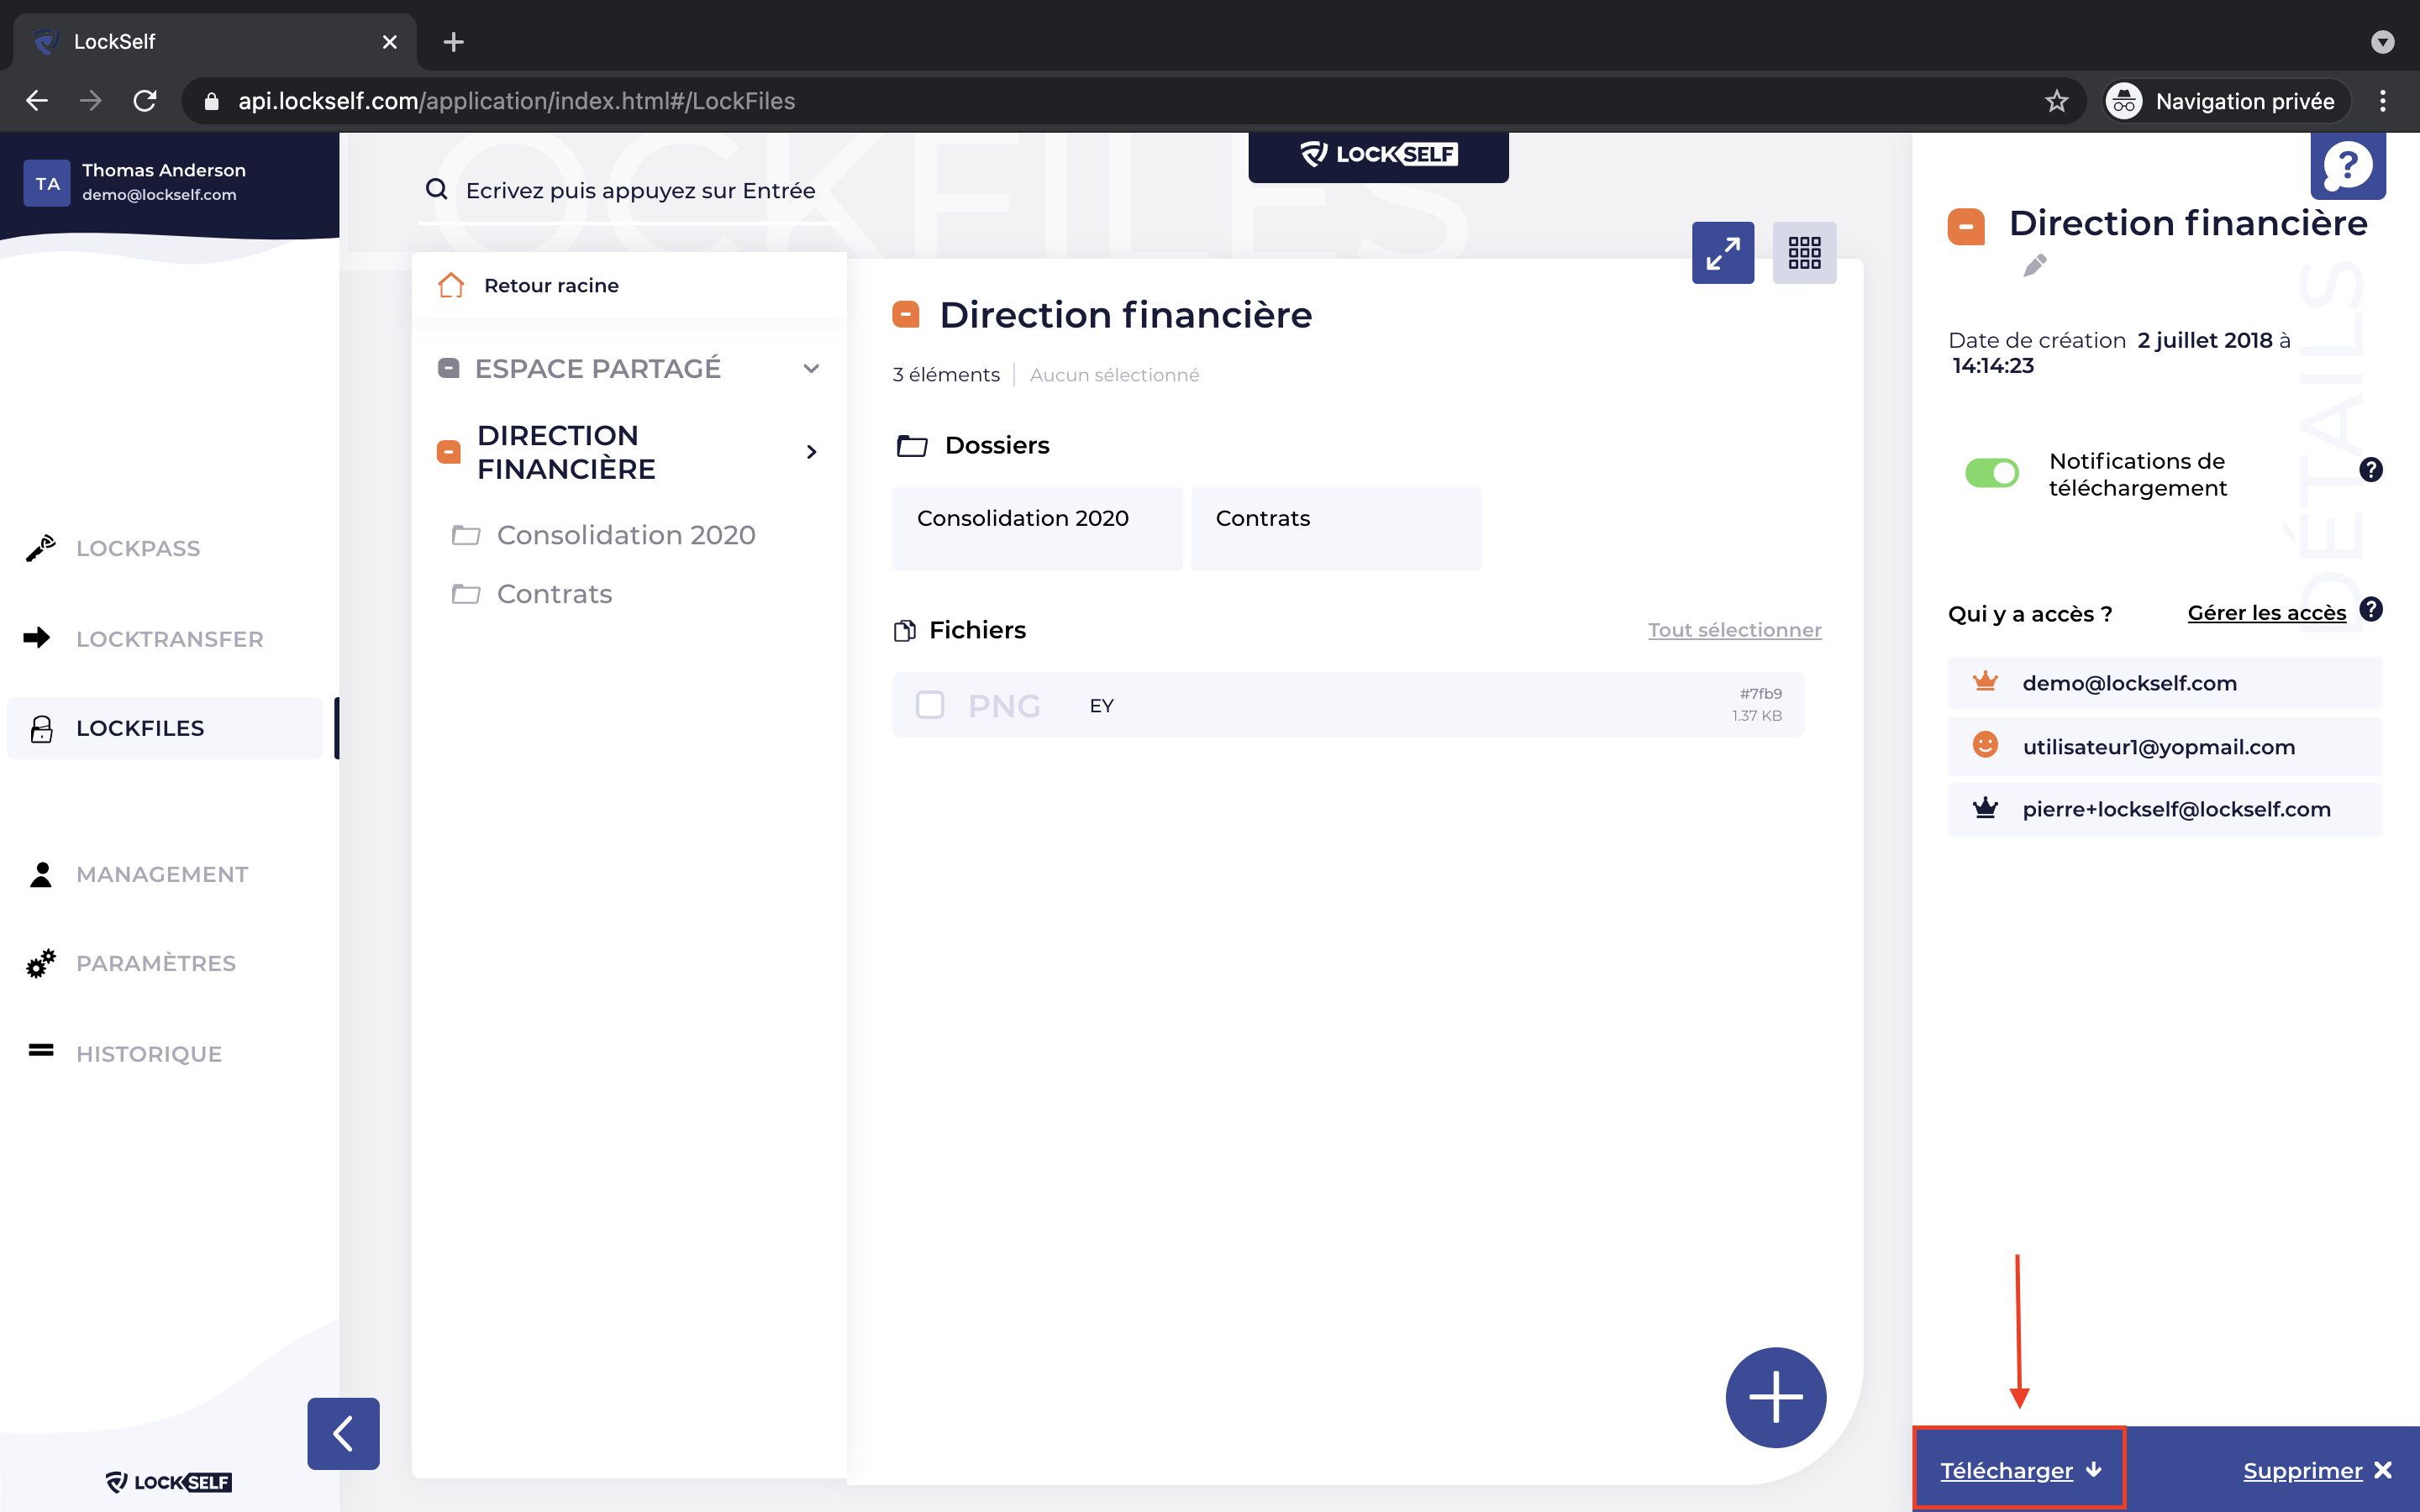Click the Gérer les accès link

coord(2266,612)
